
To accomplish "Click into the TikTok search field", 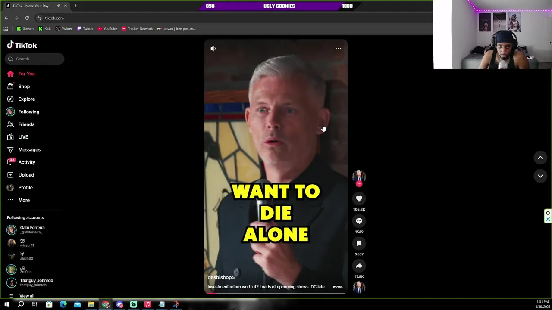I will click(x=34, y=59).
